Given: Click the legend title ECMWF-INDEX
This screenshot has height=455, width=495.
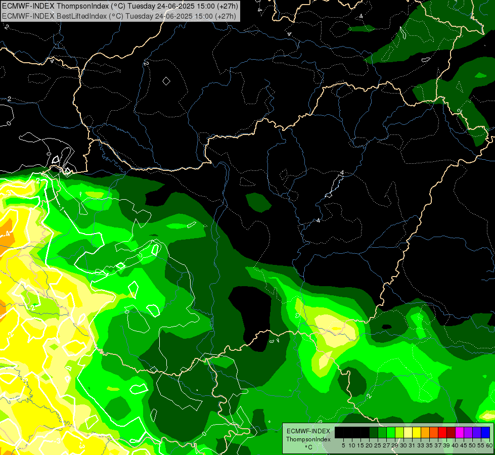Looking at the screenshot, I should point(308,431).
